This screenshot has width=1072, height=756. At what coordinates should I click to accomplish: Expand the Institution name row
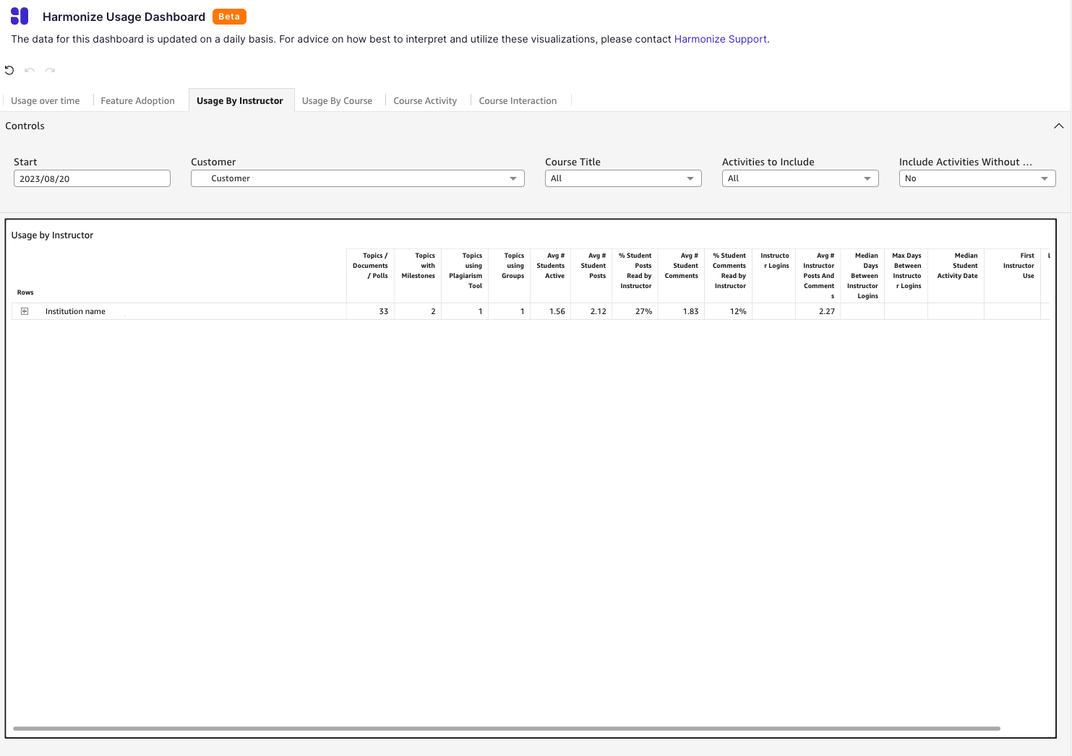pyautogui.click(x=25, y=311)
